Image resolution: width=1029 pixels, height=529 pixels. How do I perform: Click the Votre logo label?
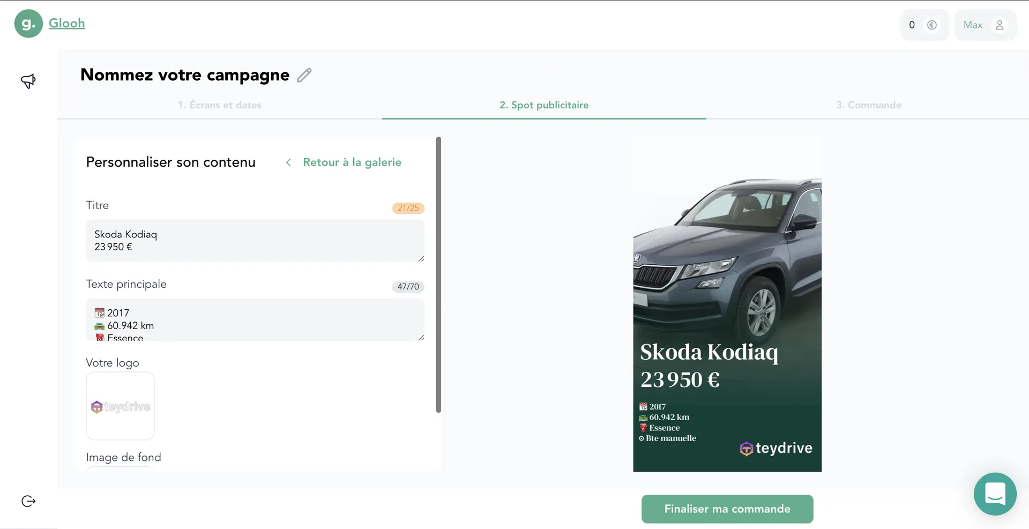pos(113,363)
